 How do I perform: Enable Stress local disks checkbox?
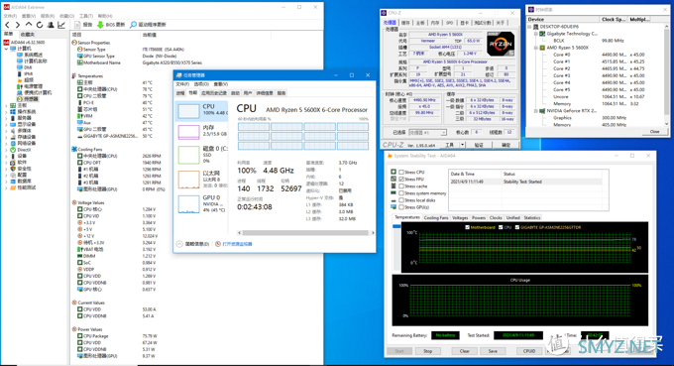[x=401, y=200]
